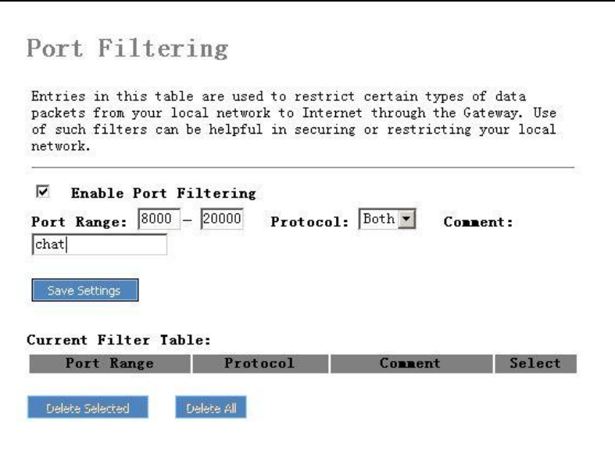Click the Delete Selected button
This screenshot has width=615, height=454.
click(78, 407)
